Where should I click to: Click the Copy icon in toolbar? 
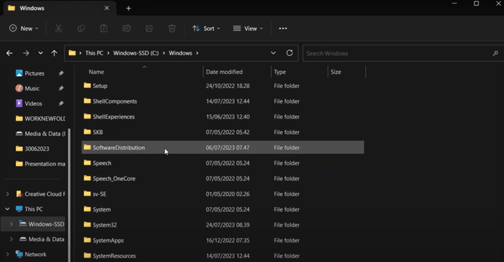click(x=81, y=29)
